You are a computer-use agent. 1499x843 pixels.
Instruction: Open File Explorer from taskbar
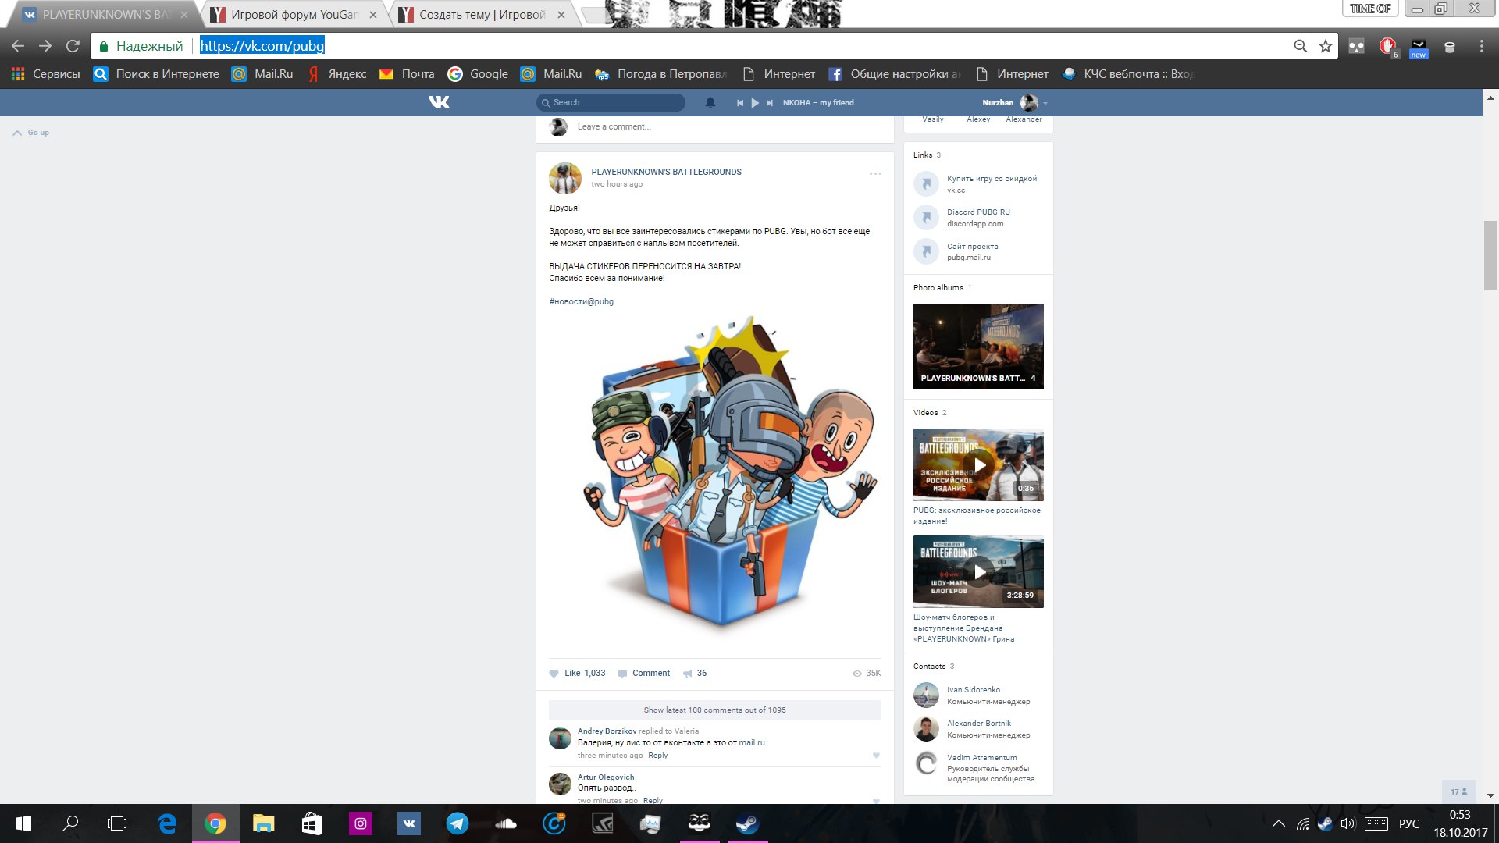tap(264, 823)
